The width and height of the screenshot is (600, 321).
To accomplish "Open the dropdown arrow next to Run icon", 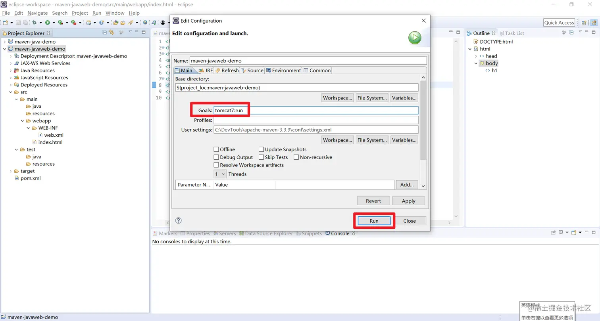I will pyautogui.click(x=54, y=23).
